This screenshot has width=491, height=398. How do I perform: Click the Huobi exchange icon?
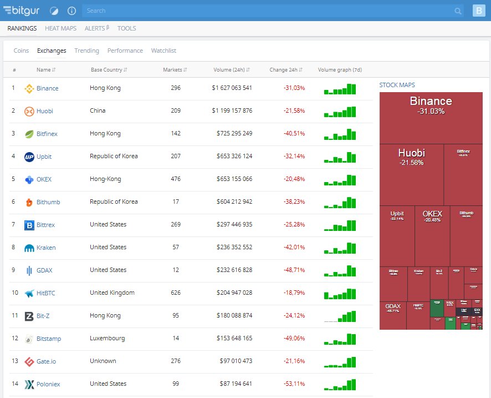[30, 111]
